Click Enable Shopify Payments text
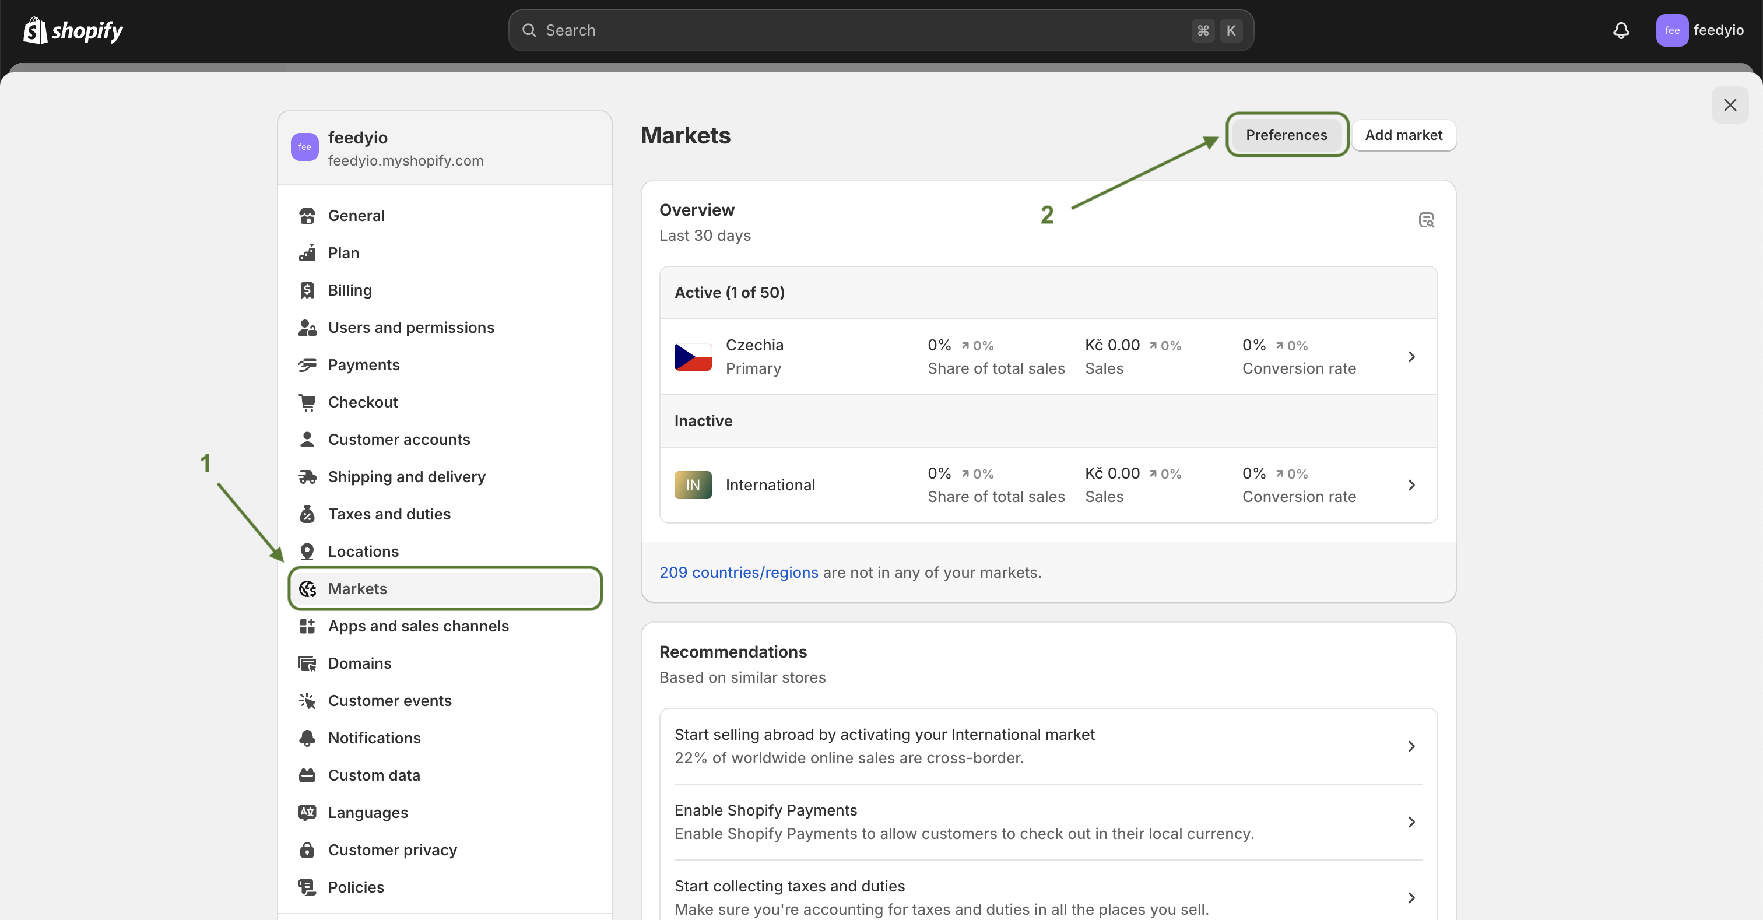The height and width of the screenshot is (920, 1763). pyautogui.click(x=765, y=810)
